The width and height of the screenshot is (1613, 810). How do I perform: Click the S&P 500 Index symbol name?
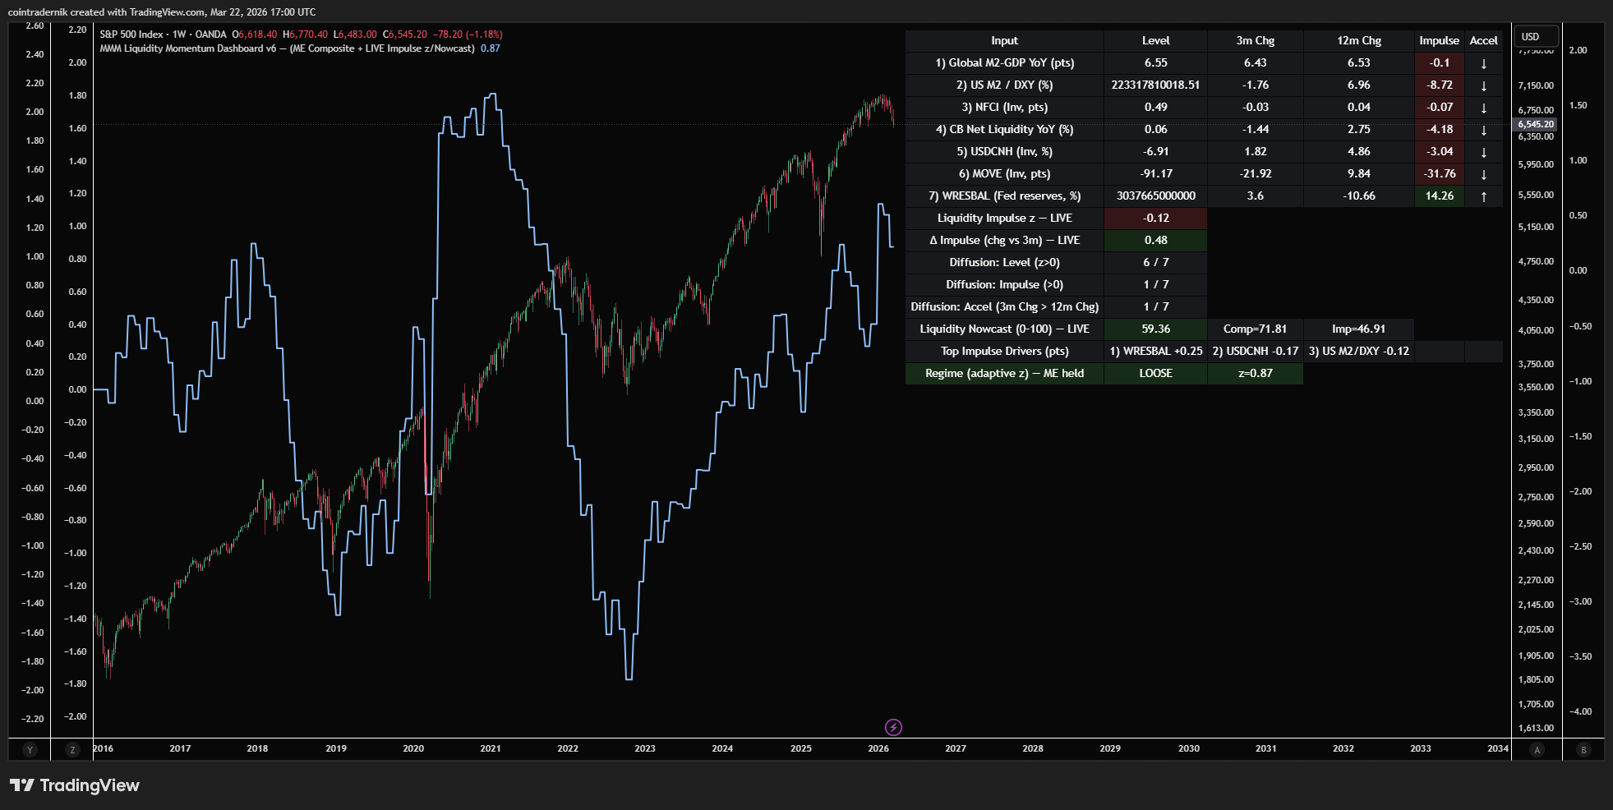pyautogui.click(x=131, y=32)
